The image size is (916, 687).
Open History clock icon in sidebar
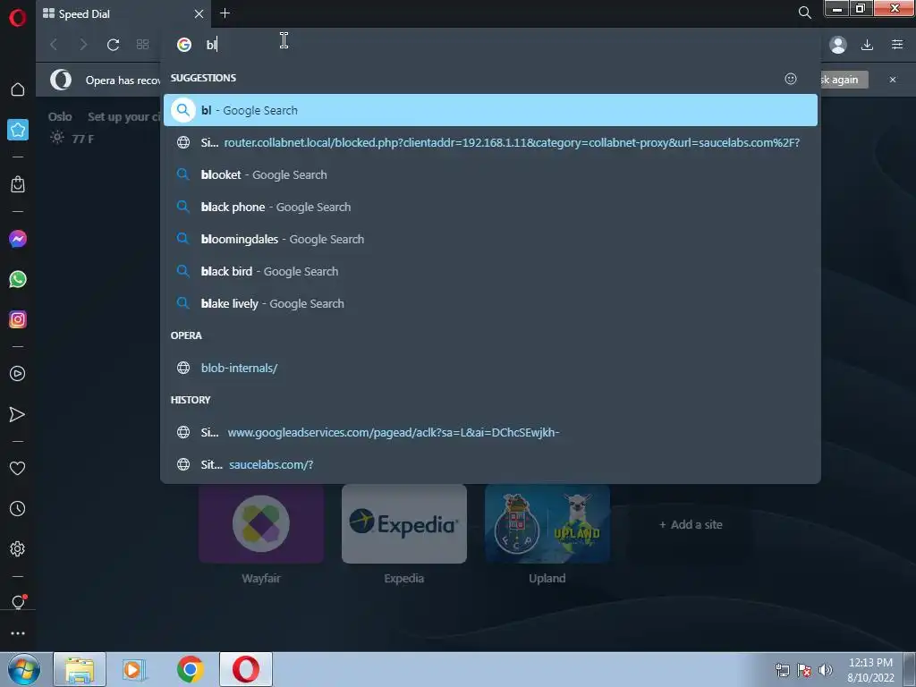[18, 509]
